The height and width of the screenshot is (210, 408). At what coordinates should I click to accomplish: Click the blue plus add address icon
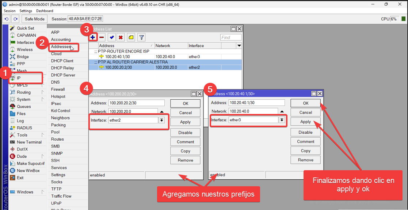(x=93, y=37)
